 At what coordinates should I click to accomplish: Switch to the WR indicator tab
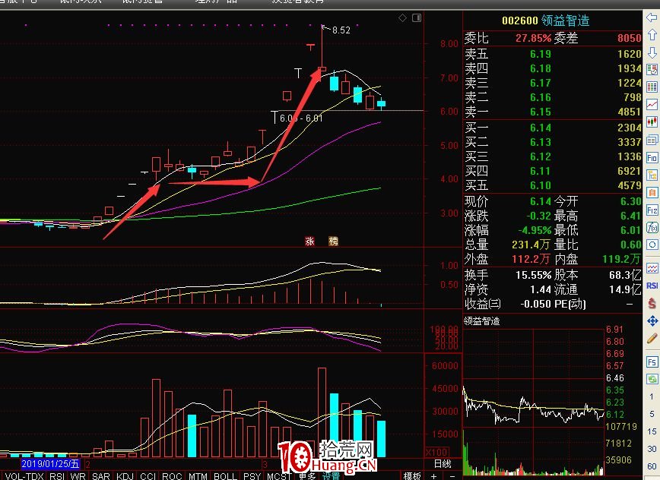pyautogui.click(x=78, y=475)
